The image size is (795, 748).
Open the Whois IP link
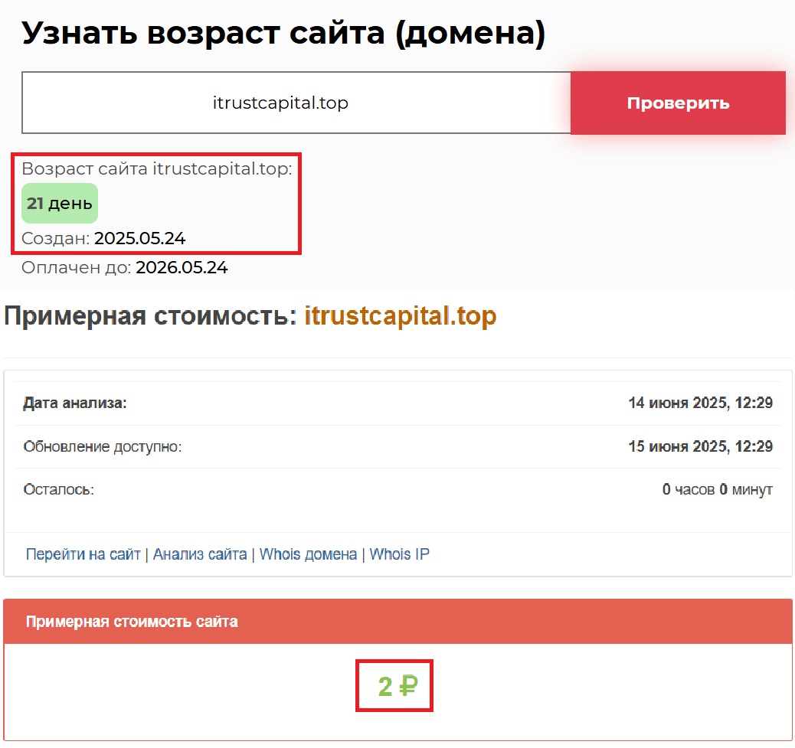pos(398,554)
